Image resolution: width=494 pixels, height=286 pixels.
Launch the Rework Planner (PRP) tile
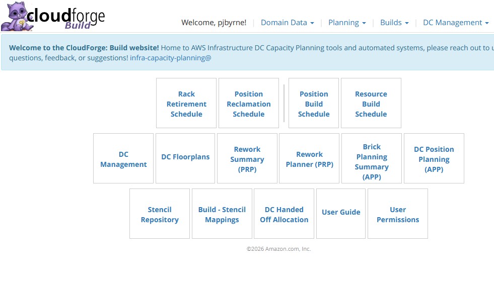[x=309, y=159]
